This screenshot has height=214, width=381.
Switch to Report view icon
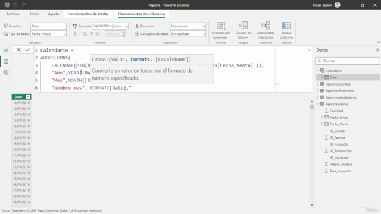(6, 50)
